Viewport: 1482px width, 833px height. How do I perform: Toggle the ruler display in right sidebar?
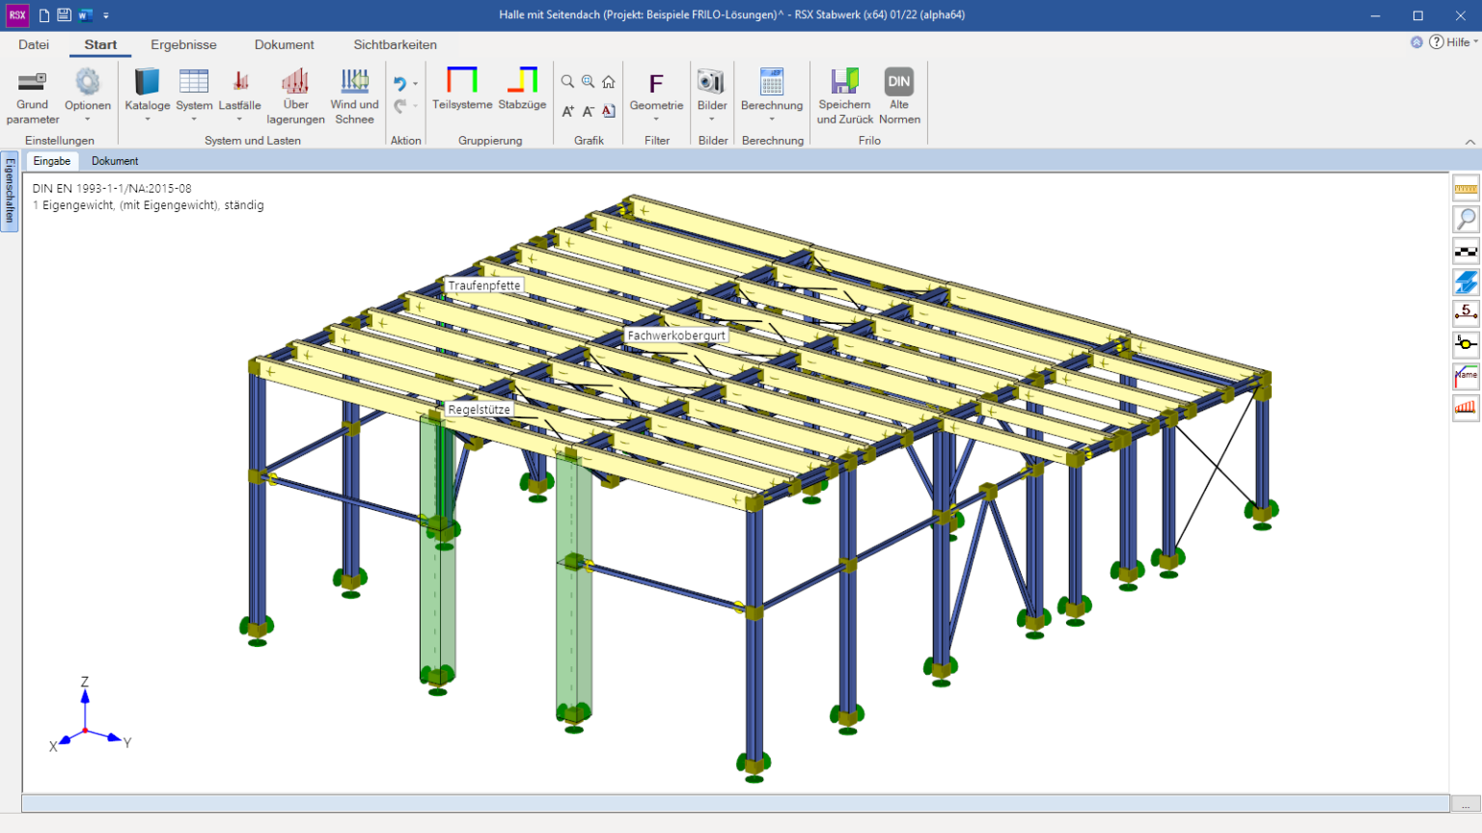(1466, 189)
